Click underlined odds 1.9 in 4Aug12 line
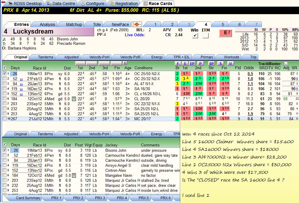 click(x=250, y=114)
